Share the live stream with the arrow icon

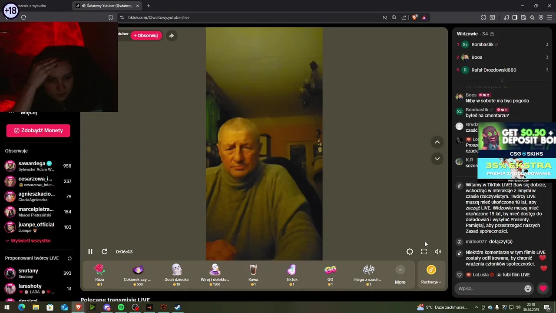coord(172,36)
